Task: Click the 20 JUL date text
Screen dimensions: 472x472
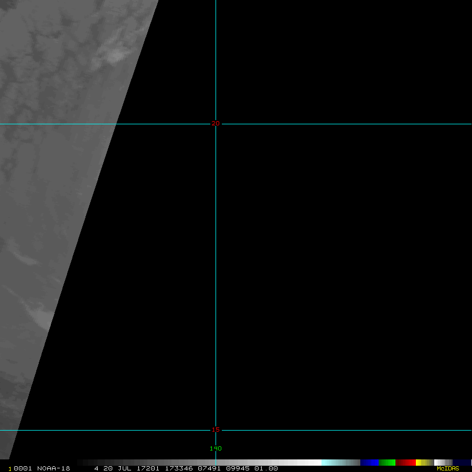Action: click(x=116, y=468)
